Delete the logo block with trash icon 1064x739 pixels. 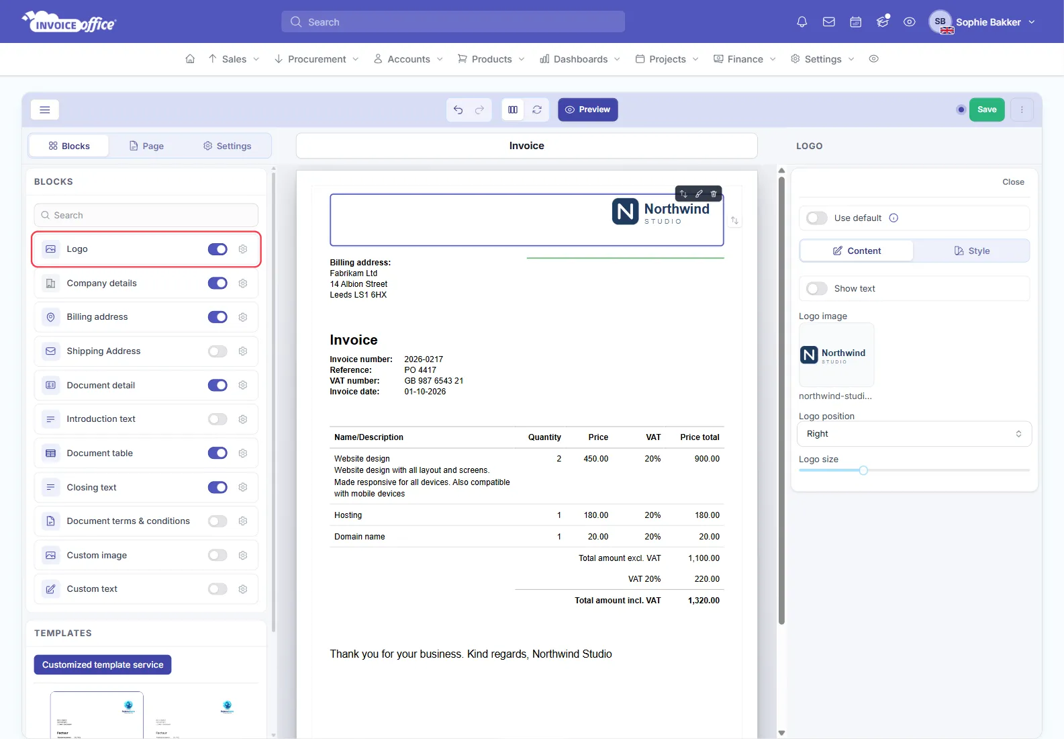tap(714, 193)
